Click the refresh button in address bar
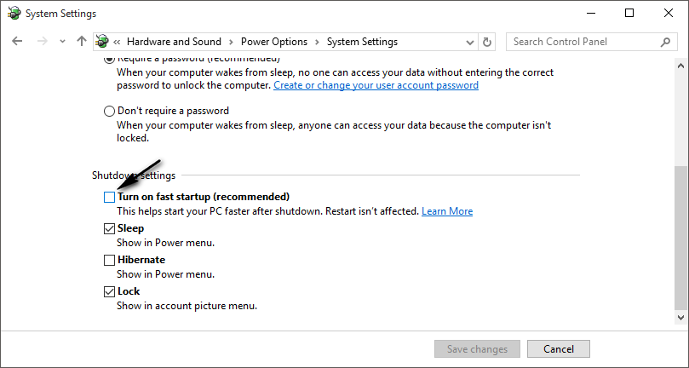 [487, 41]
